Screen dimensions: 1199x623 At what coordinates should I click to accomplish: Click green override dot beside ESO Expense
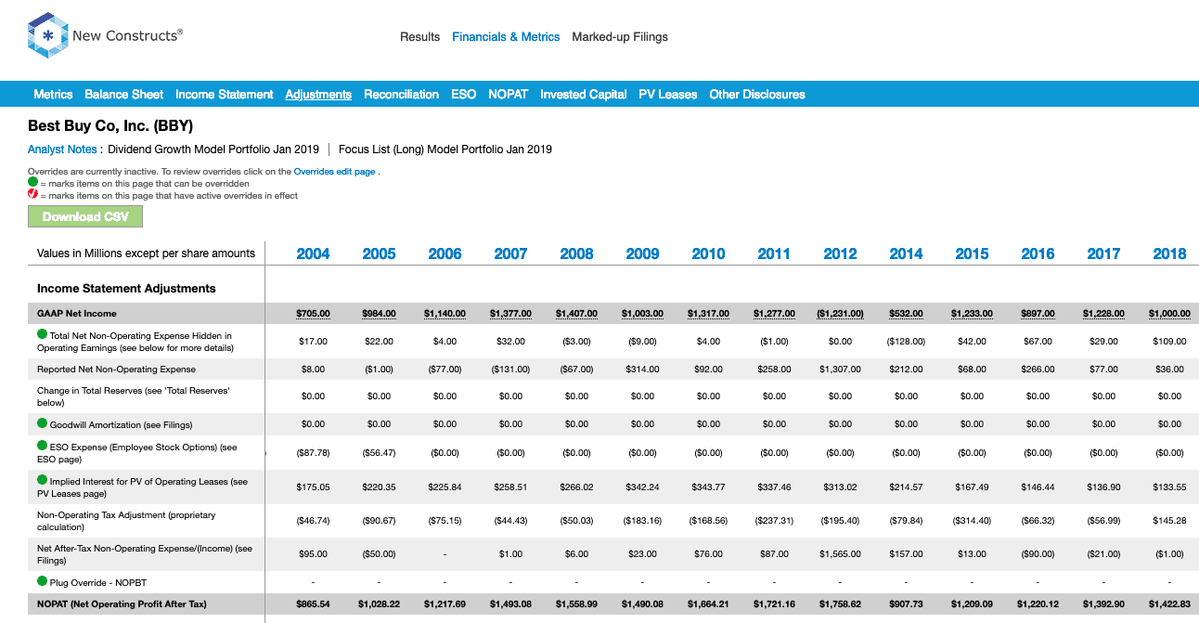tap(43, 446)
